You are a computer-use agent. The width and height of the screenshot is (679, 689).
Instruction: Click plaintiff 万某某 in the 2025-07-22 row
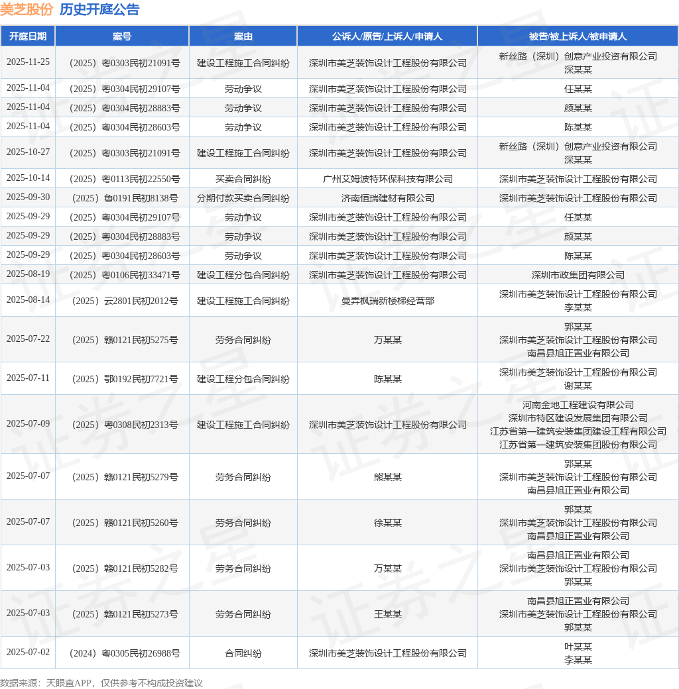pyautogui.click(x=387, y=340)
